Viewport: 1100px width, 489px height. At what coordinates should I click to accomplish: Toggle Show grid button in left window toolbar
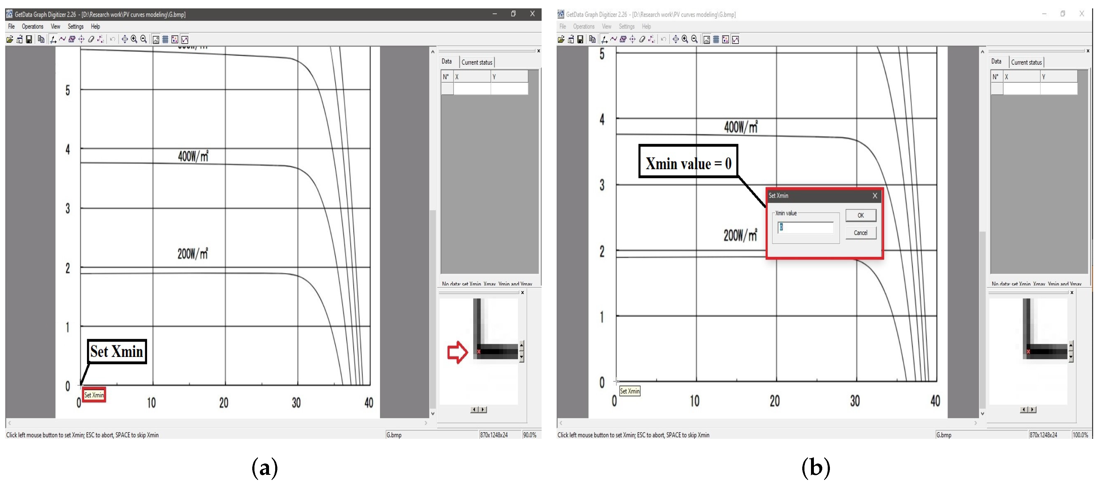(x=165, y=40)
